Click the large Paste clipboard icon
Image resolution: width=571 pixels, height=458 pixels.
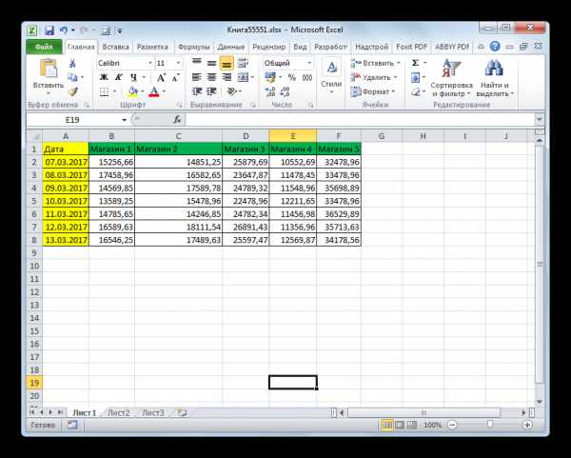tap(49, 69)
